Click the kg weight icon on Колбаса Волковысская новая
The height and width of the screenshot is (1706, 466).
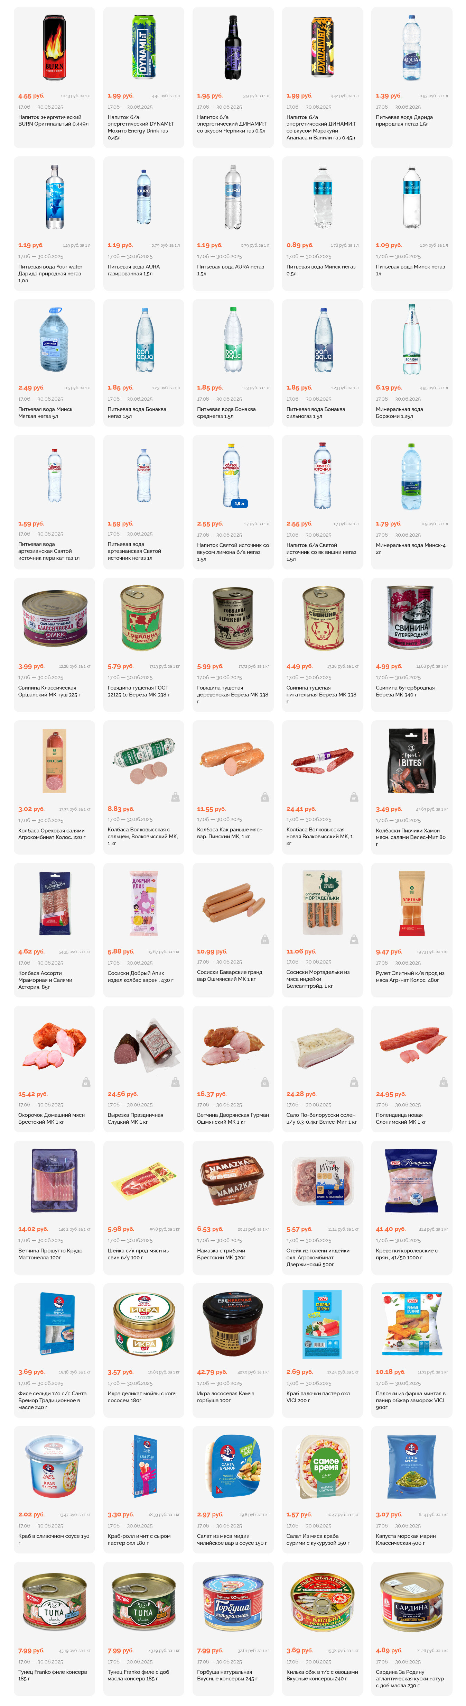[354, 797]
